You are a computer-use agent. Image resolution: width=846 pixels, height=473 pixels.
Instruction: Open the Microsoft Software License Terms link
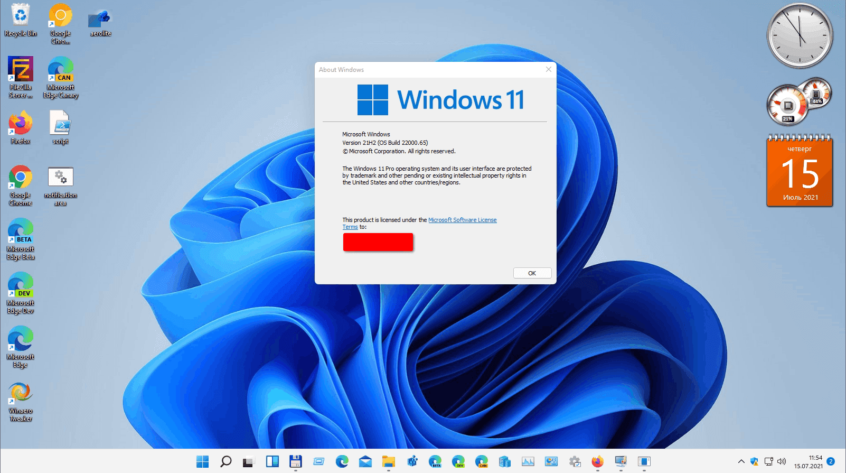[462, 220]
